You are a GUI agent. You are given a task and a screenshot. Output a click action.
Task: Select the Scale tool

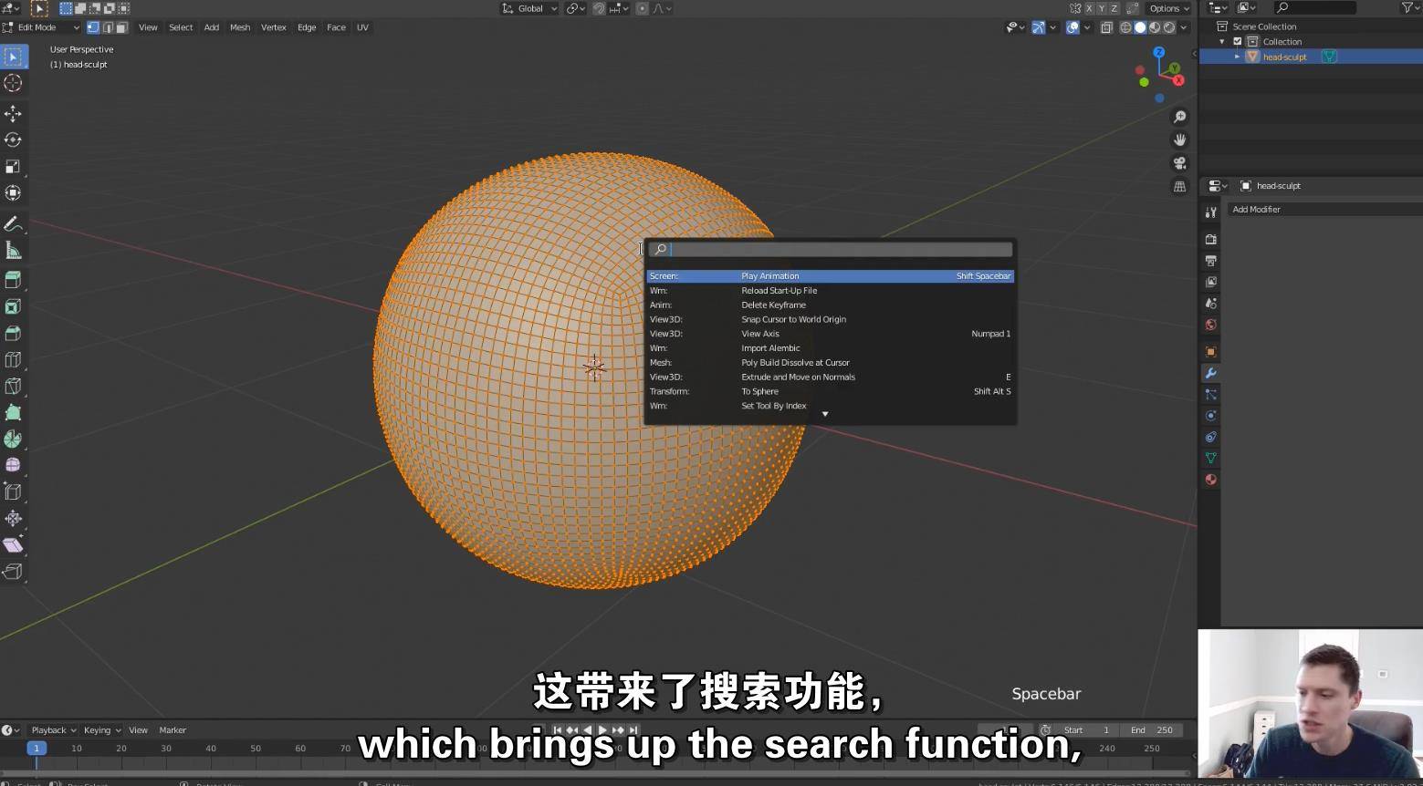coord(13,166)
